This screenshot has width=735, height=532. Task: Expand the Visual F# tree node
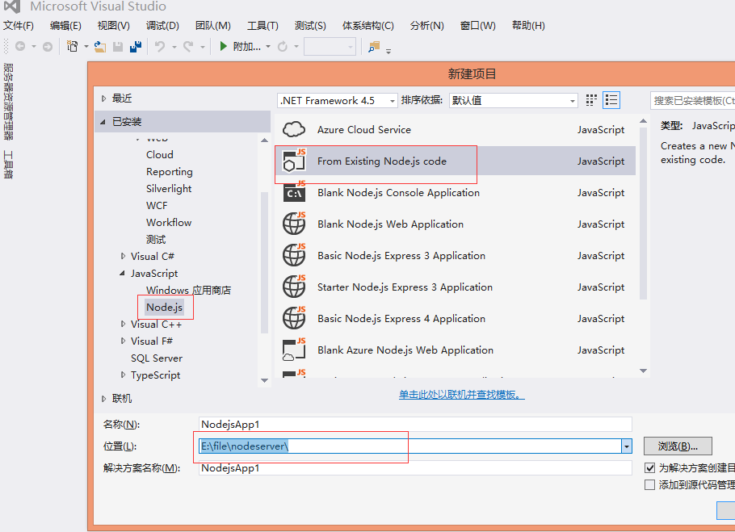[x=123, y=341]
